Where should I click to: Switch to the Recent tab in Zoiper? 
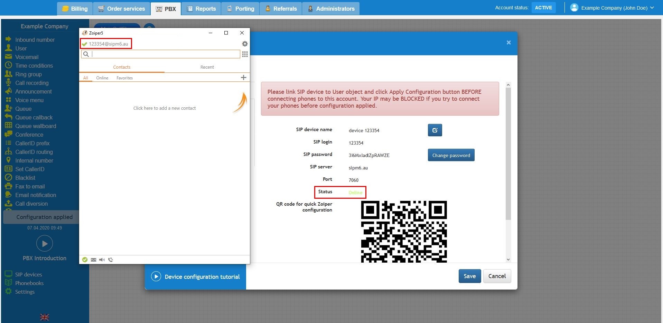(207, 67)
